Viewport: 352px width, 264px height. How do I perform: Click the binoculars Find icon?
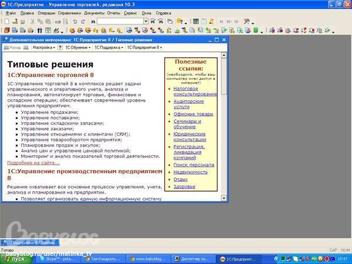point(92,21)
